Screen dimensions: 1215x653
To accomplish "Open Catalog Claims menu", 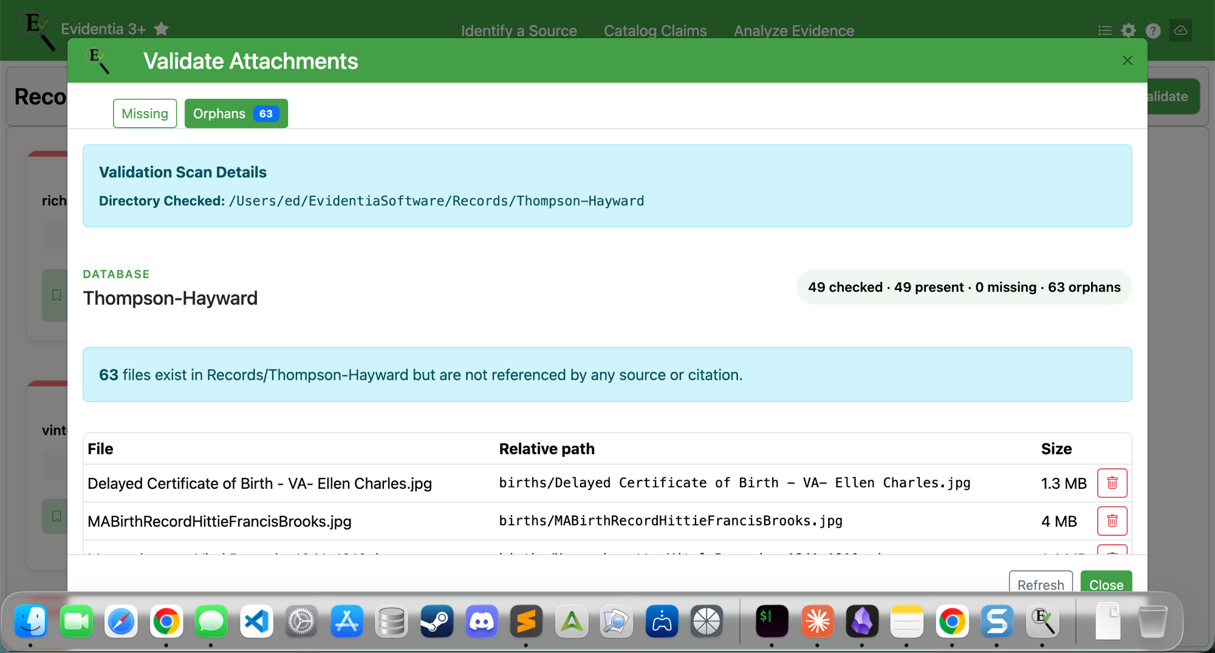I will click(x=655, y=30).
